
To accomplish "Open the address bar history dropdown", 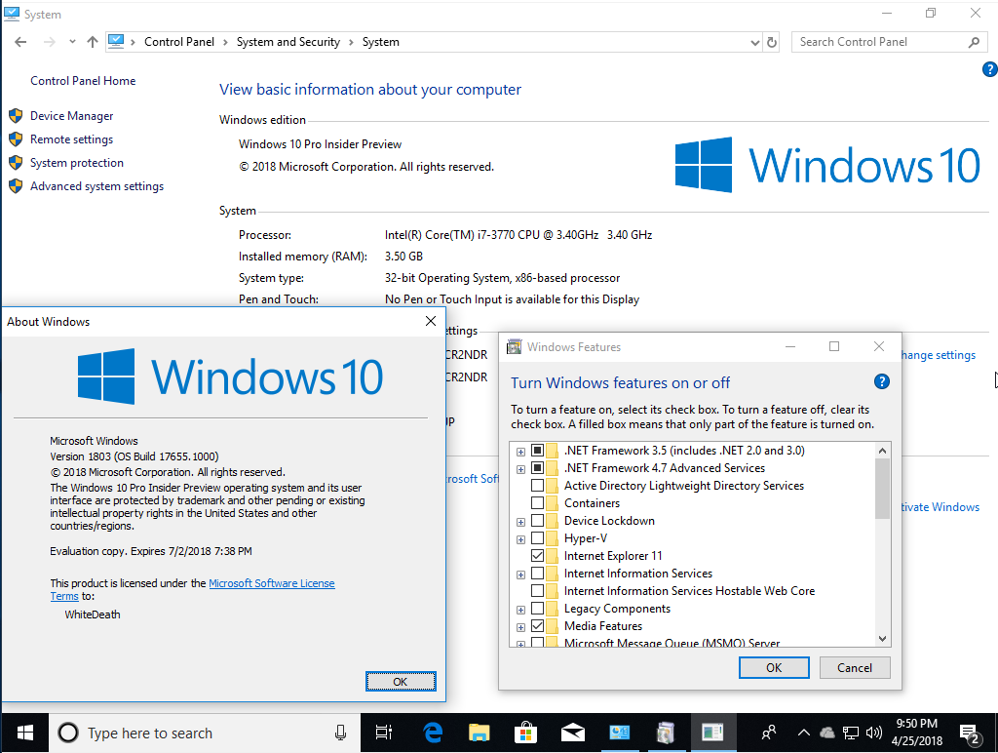I will (755, 43).
